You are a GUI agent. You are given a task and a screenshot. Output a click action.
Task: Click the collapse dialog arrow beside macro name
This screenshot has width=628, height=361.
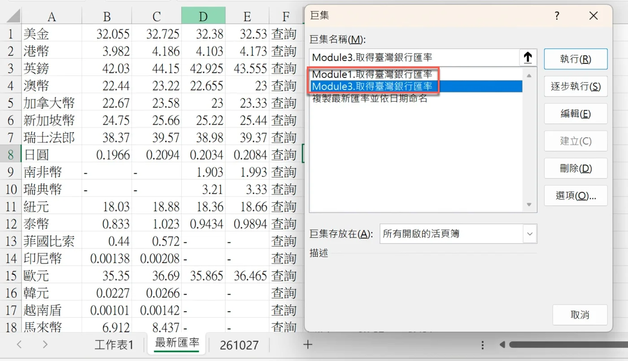(x=528, y=57)
